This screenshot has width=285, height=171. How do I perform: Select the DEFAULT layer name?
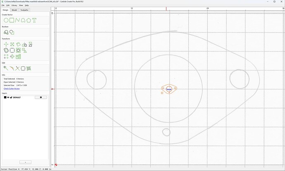17,97
